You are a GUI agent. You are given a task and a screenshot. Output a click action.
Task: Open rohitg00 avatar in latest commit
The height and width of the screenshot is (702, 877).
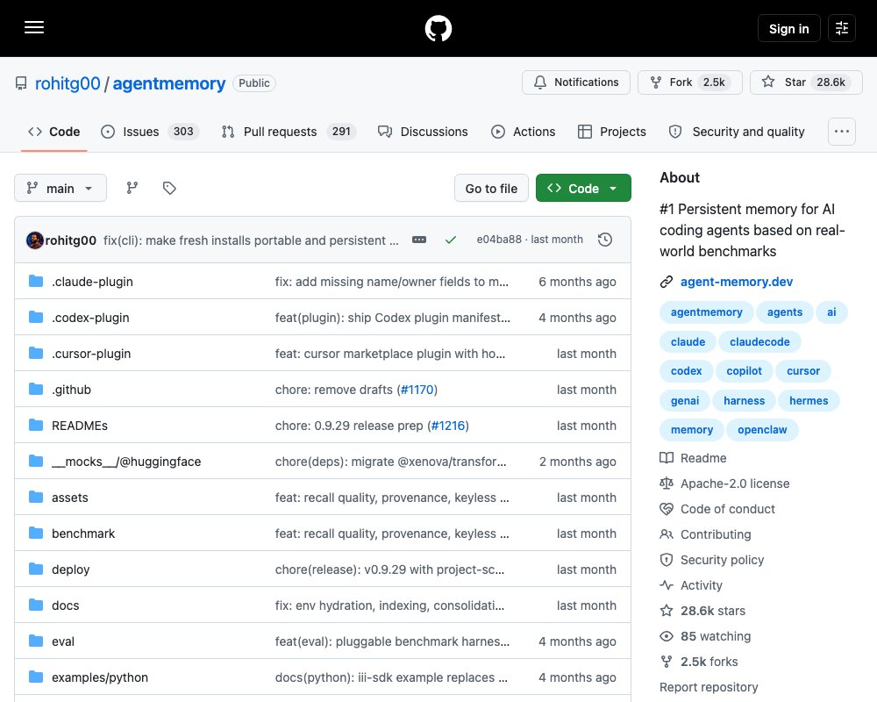tap(35, 240)
